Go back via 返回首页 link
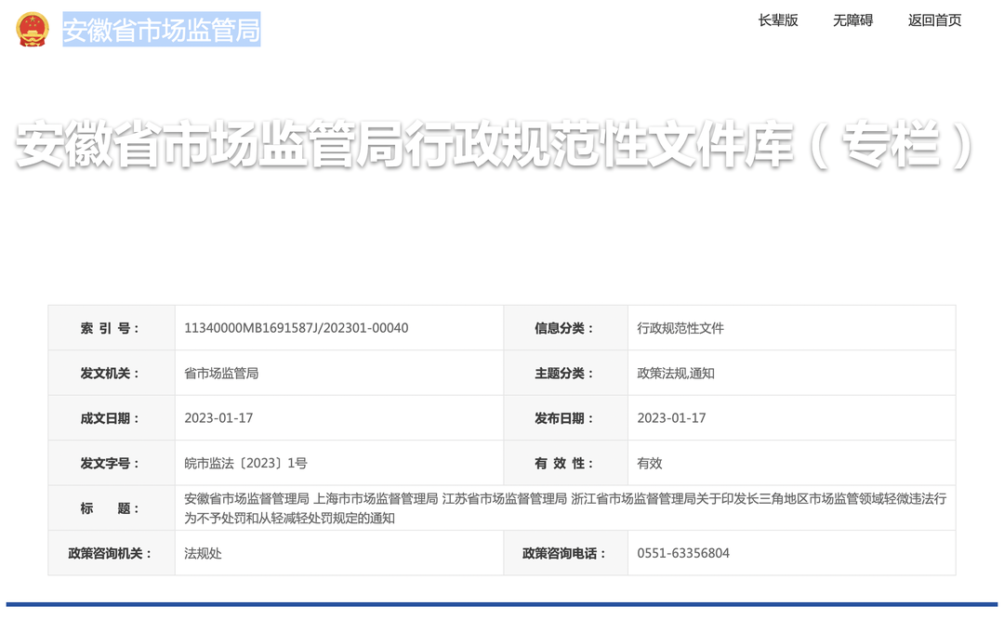1004x619 pixels. click(x=935, y=20)
